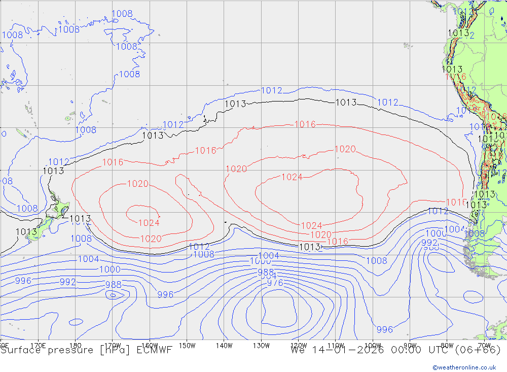
Task: Click the 110W longitude axis label
Action: (x=336, y=345)
